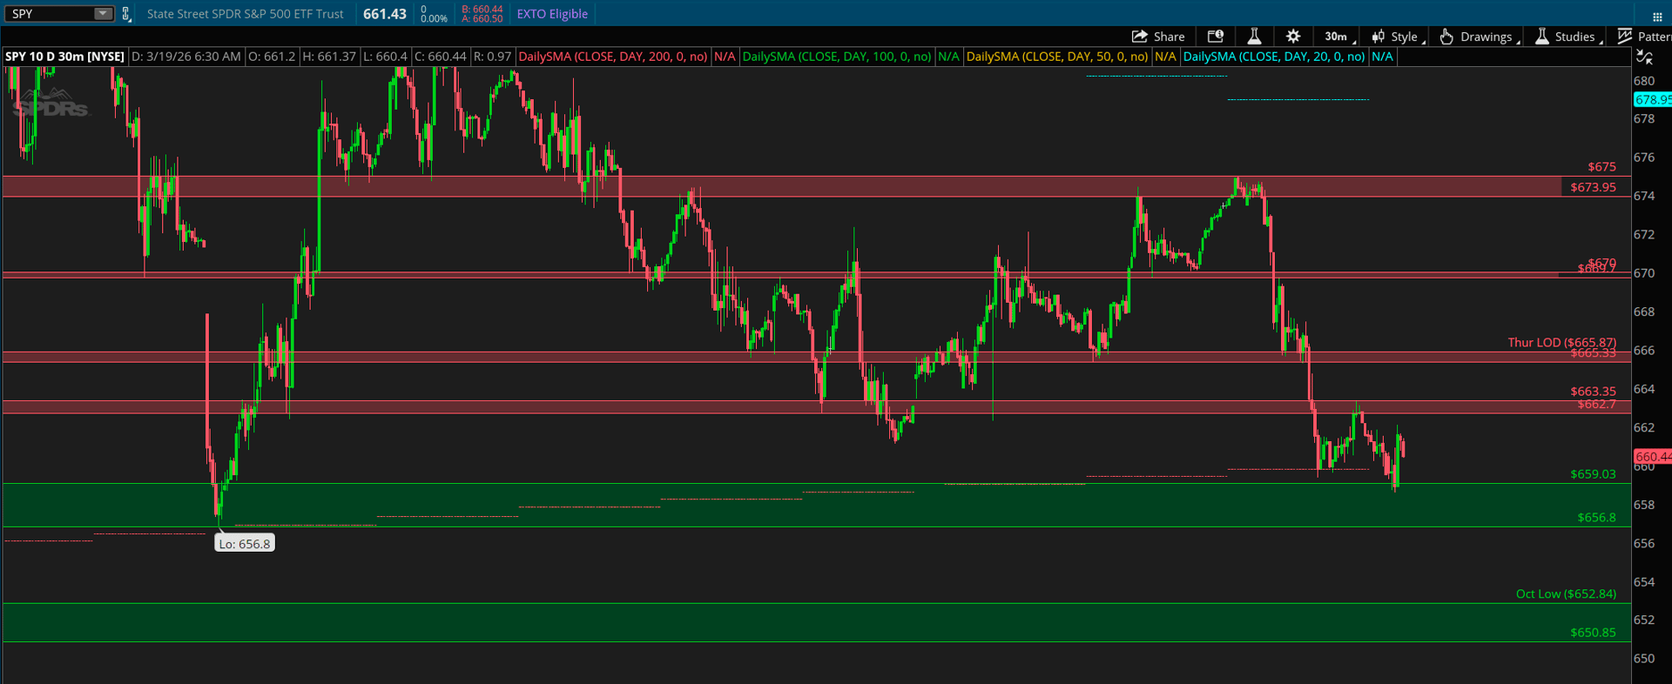
Task: Click the symbol link clipboard icon beside SPY
Action: pyautogui.click(x=126, y=14)
